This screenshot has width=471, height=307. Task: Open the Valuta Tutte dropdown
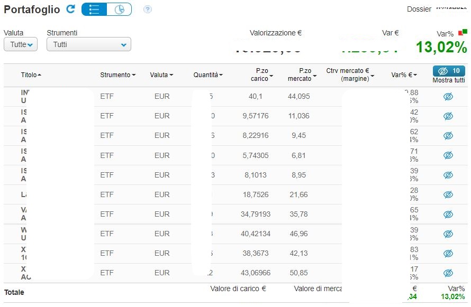(x=21, y=44)
